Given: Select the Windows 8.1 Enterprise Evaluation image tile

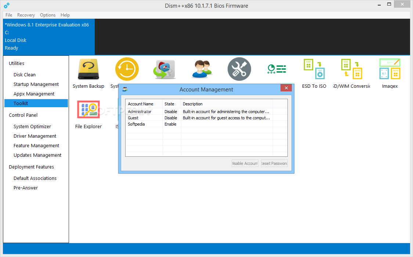Looking at the screenshot, I should click(x=49, y=37).
